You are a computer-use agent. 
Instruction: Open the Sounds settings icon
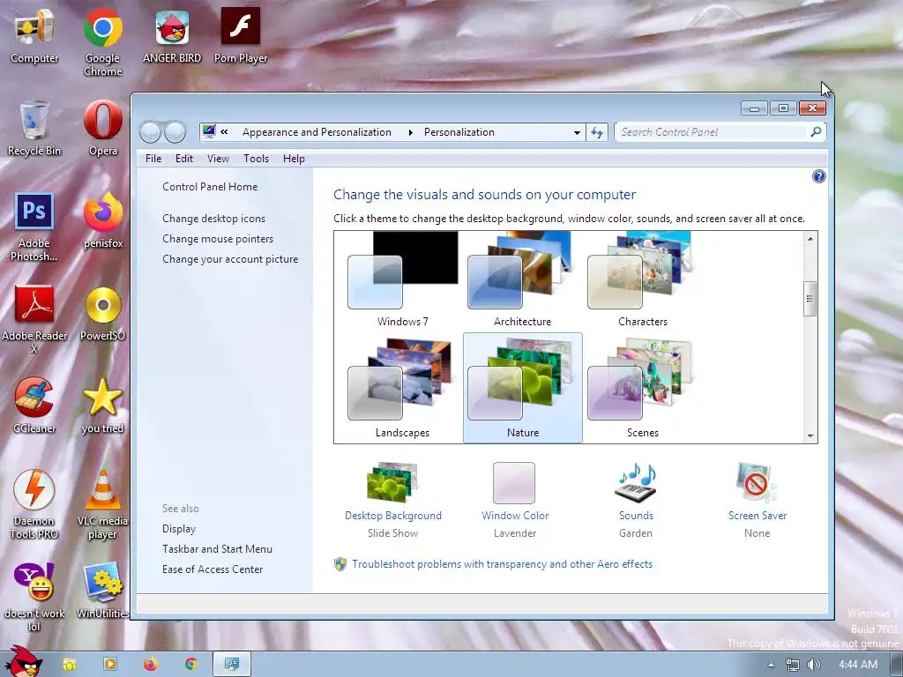click(x=636, y=483)
